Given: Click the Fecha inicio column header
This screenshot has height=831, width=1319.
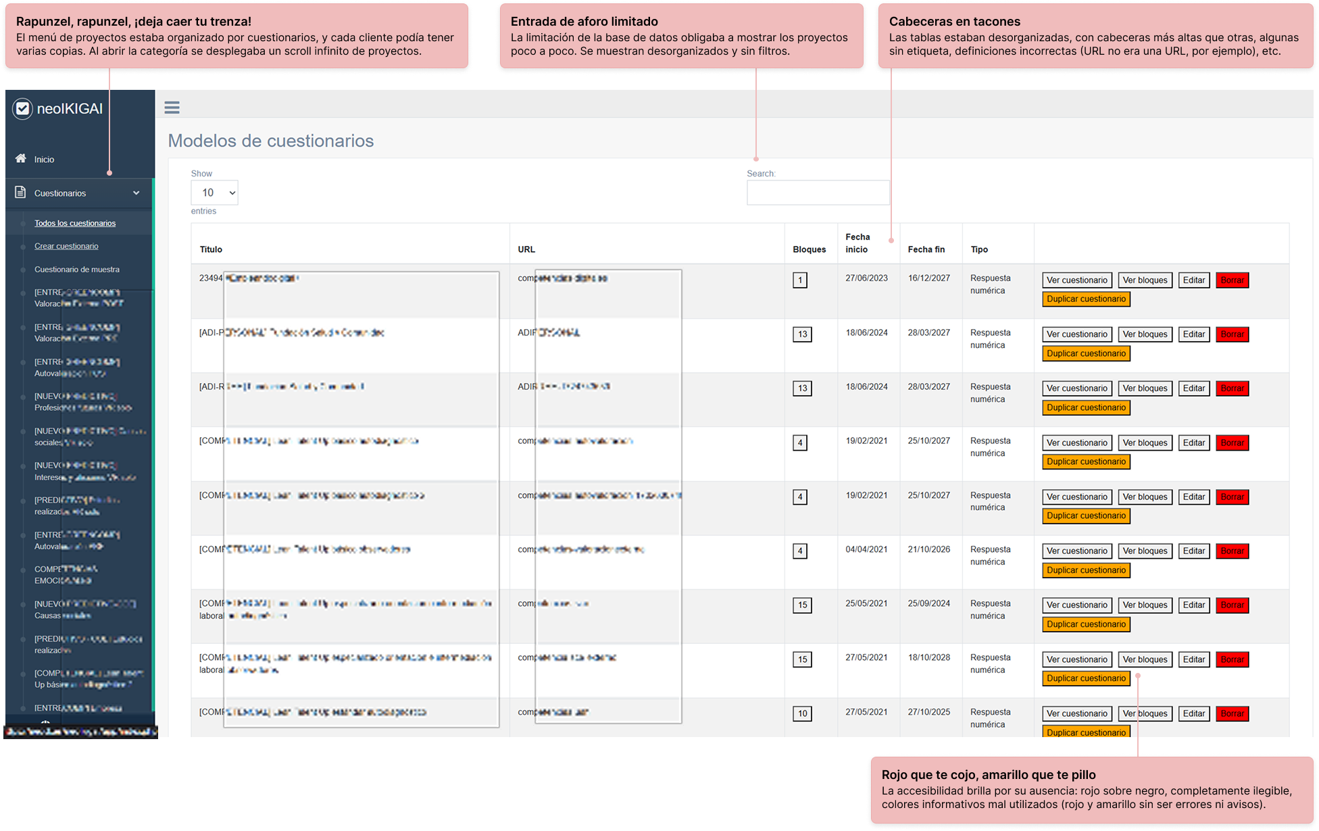Looking at the screenshot, I should click(858, 243).
